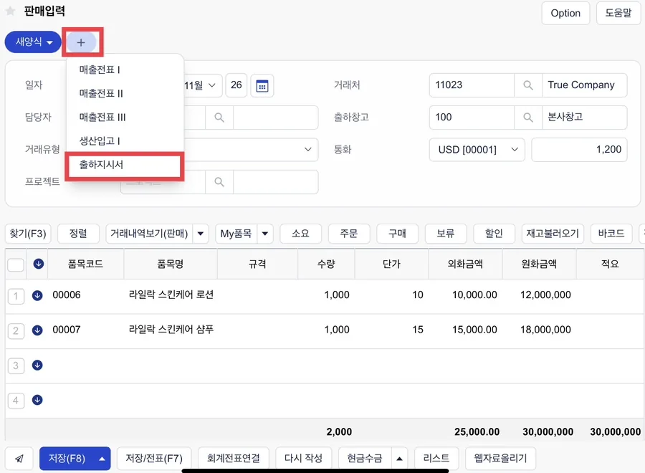Open the 11월 month dropdown
The height and width of the screenshot is (473, 645).
pos(202,85)
